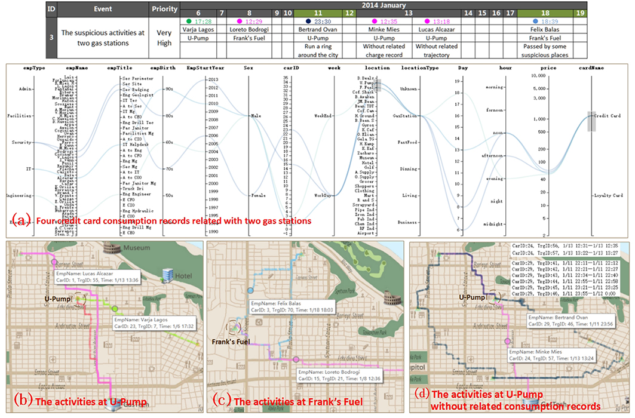635x418 pixels.
Task: Click the magenta dot beside 13:18
Action: point(427,21)
